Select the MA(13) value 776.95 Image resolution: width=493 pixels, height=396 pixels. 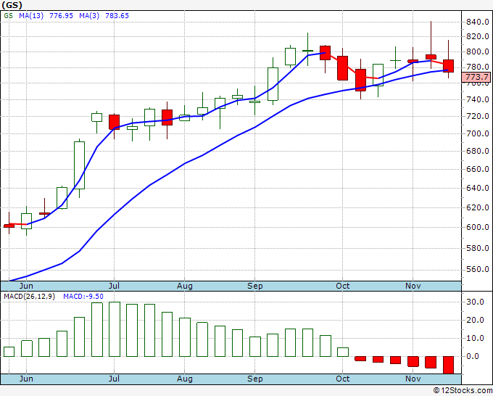[x=61, y=16]
